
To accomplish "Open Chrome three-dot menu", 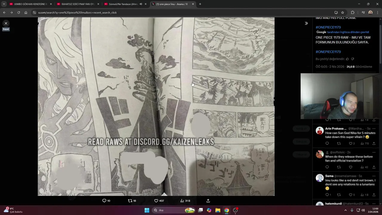I will click(x=378, y=13).
